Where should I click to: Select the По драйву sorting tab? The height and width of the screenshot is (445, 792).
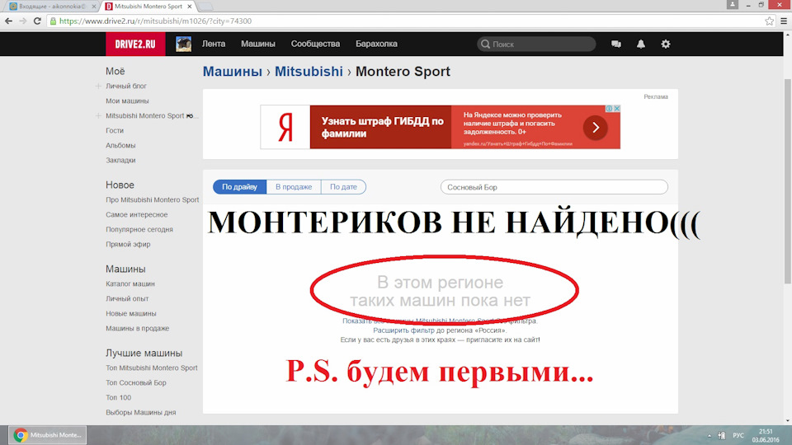[239, 187]
